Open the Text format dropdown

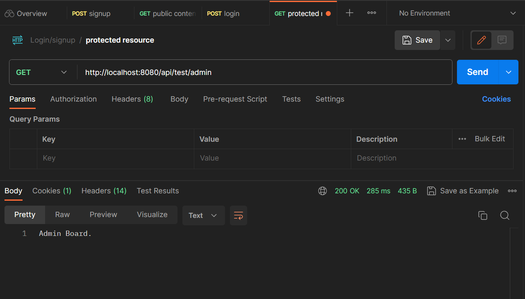203,215
